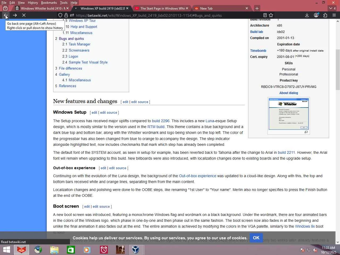Jump to Sample Test Visual Style section
Image resolution: width=340 pixels, height=255 pixels.
pyautogui.click(x=88, y=62)
